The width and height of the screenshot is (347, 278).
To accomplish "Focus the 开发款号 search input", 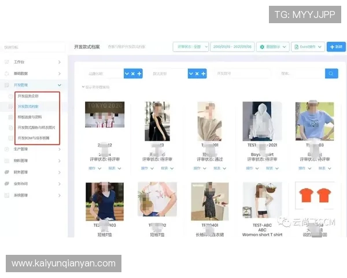I will (242, 74).
